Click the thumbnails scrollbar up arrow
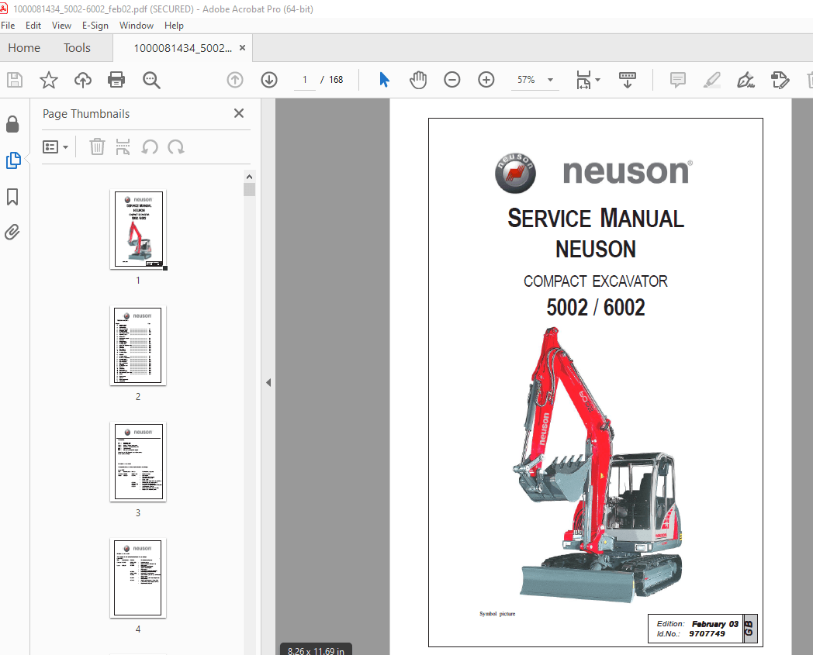Screen dimensions: 813x655 [249, 177]
